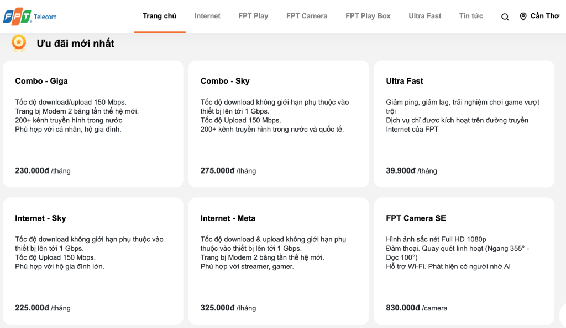This screenshot has height=328, width=566.
Task: Click the Ưu đãi mới nhất heading
Action: click(75, 43)
